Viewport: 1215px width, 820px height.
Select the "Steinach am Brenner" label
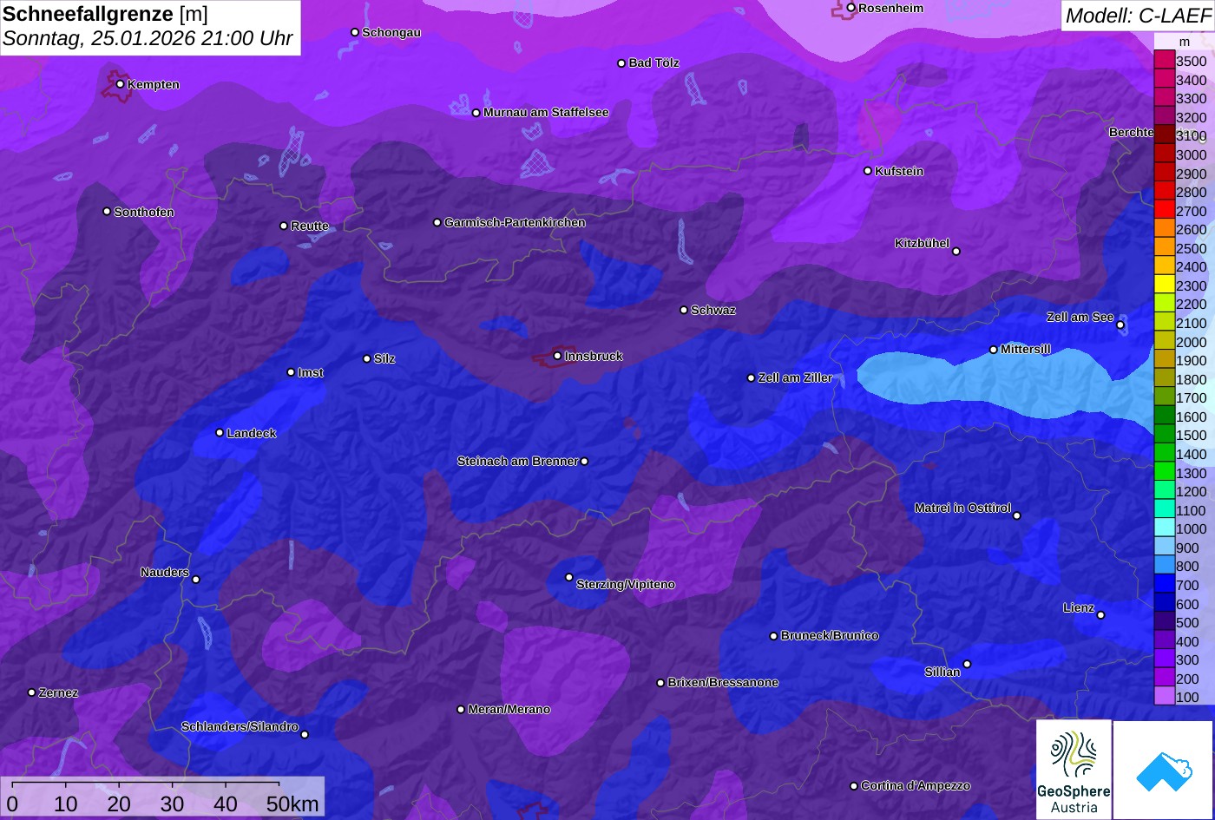(x=517, y=462)
